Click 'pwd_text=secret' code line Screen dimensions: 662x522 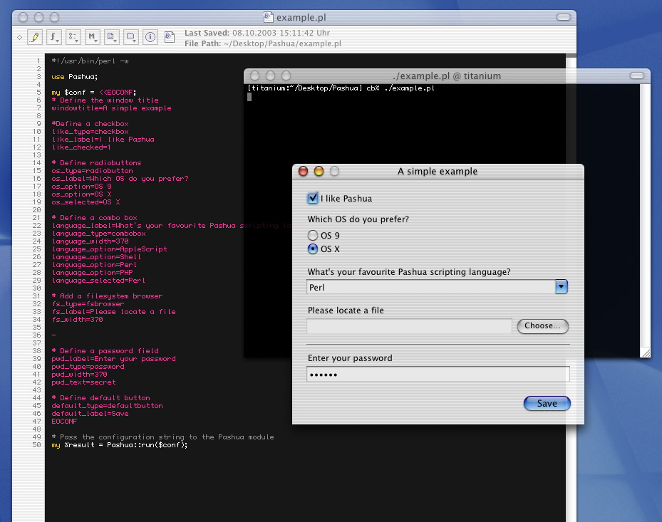[83, 382]
